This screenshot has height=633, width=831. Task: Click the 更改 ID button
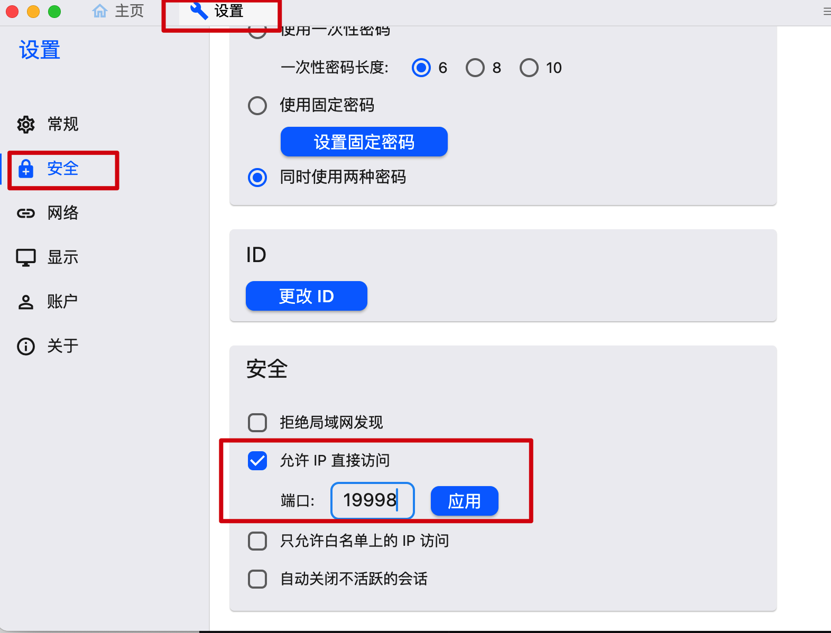click(x=307, y=296)
